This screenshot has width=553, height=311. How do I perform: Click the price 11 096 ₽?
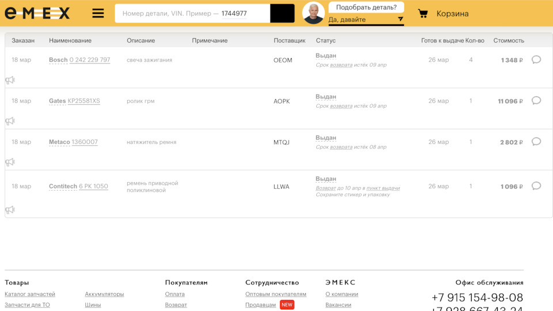click(x=510, y=101)
